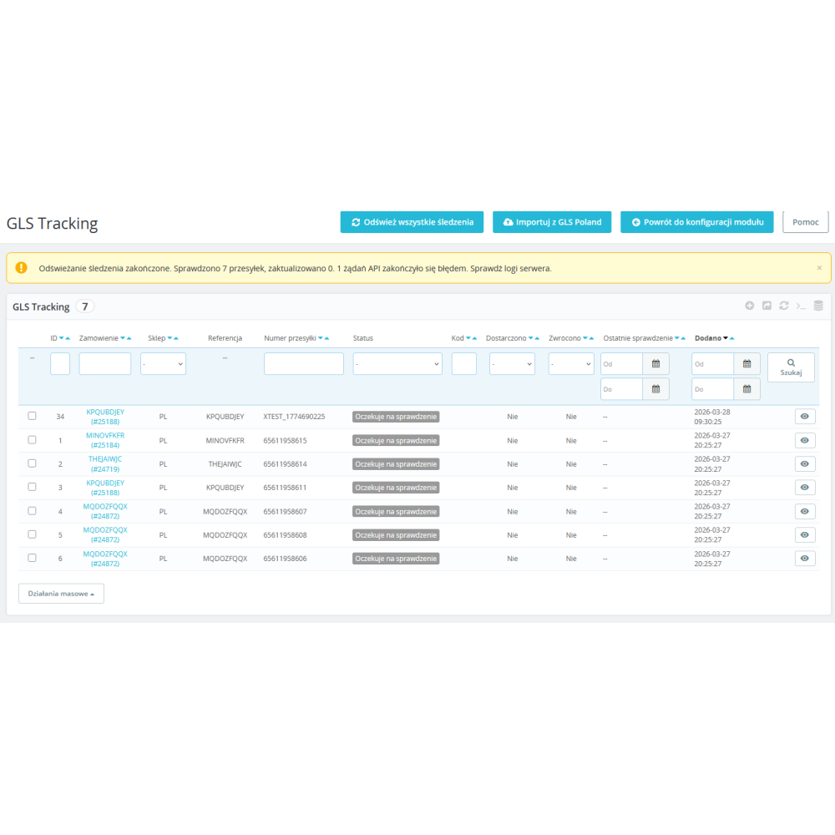The height and width of the screenshot is (835, 835).
Task: Click the add new record plus icon
Action: pyautogui.click(x=749, y=306)
